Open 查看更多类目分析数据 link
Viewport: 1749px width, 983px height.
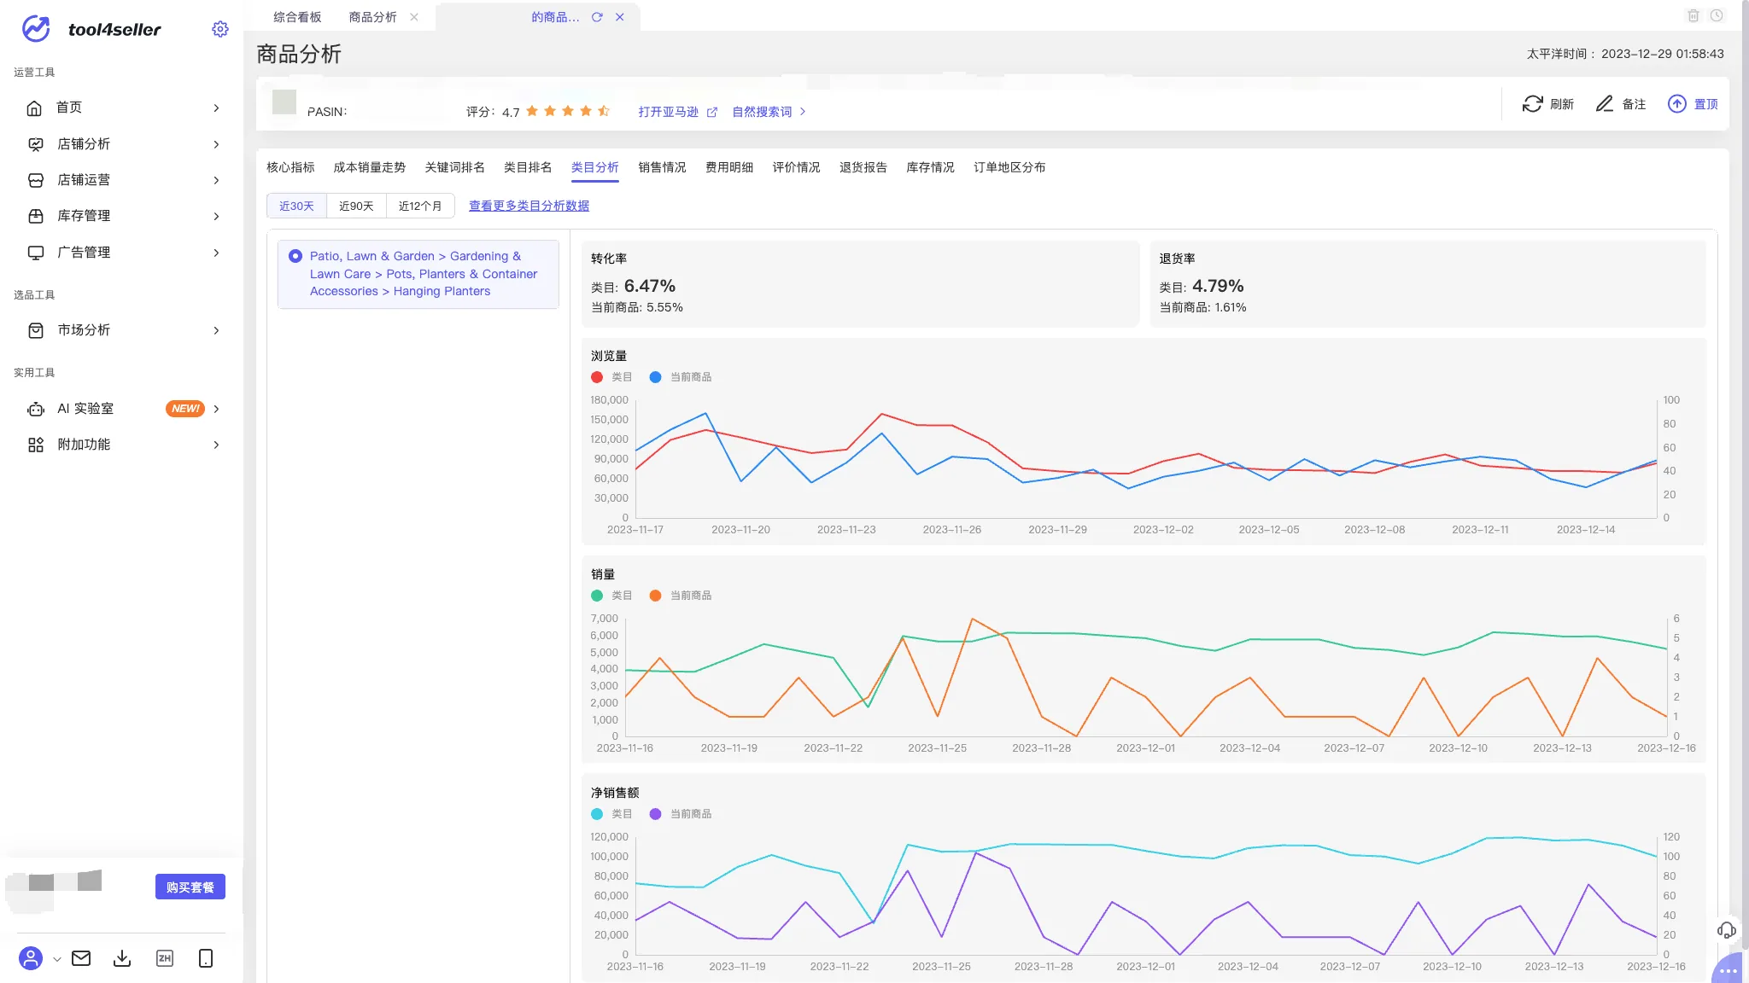point(529,206)
